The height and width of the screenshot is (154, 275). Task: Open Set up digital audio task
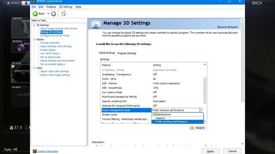coord(50,57)
